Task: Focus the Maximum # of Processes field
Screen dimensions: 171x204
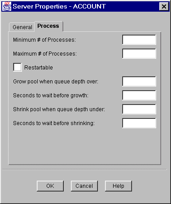Action: 139,53
